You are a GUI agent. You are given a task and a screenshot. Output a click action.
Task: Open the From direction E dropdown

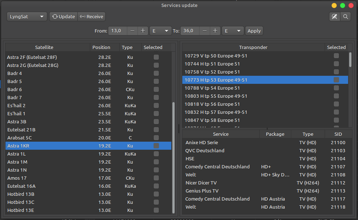160,31
